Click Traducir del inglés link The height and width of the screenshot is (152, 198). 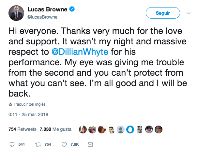tap(29, 104)
